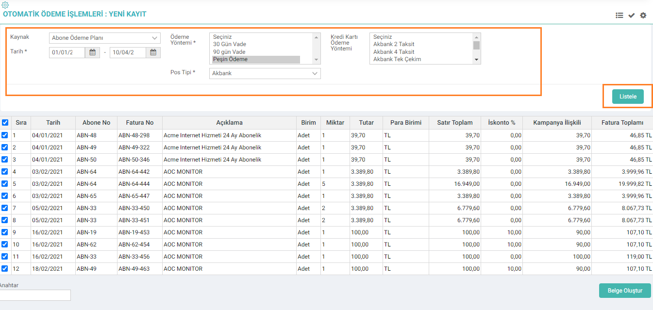Uncheck row 9 ABN-19-453 checkbox
The width and height of the screenshot is (653, 310).
(x=5, y=232)
